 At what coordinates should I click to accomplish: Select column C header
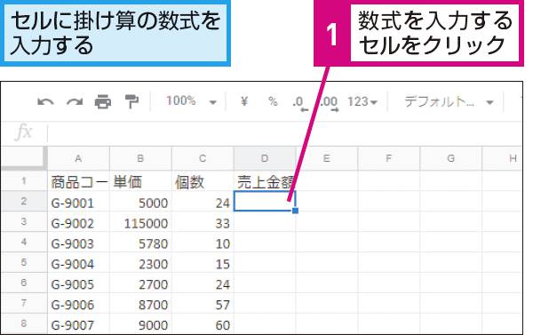(x=203, y=158)
